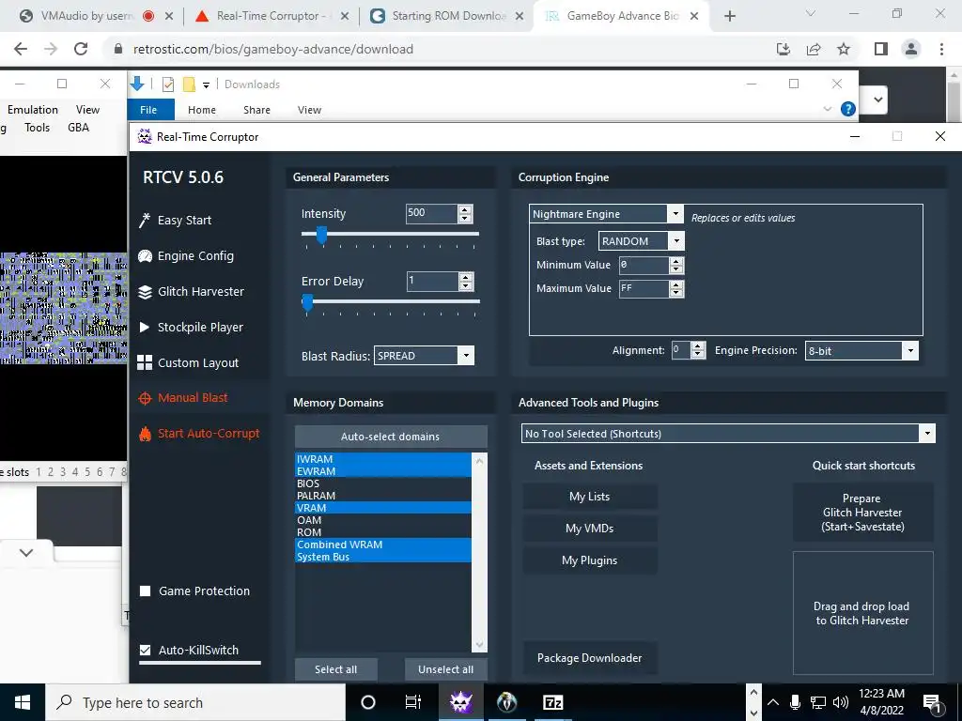962x721 pixels.
Task: Open the Engine Precision 8-bit dropdown
Action: [910, 351]
